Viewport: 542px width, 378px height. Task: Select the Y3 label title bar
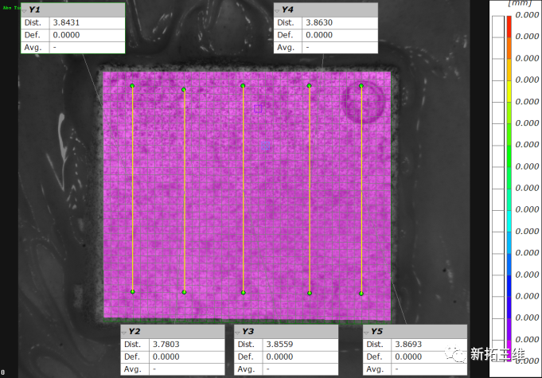click(x=286, y=332)
